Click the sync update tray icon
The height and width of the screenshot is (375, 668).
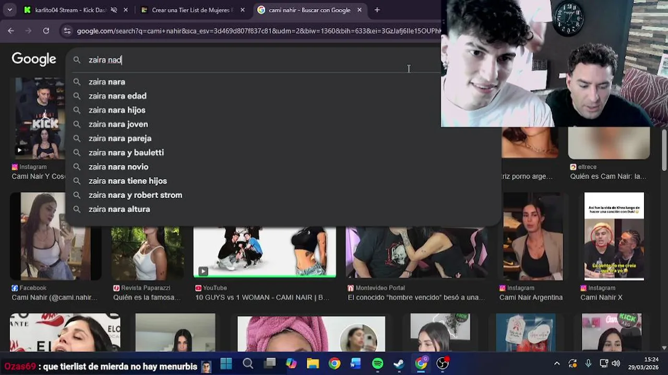[572, 364]
